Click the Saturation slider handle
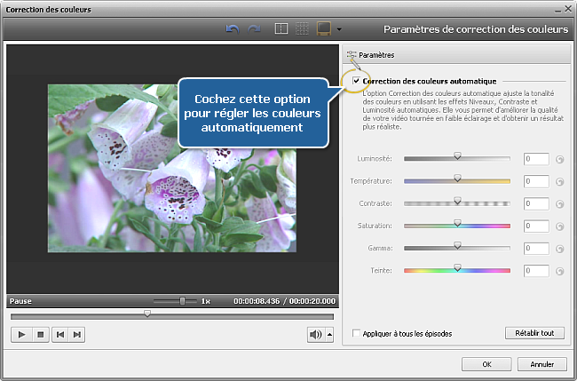The width and height of the screenshot is (577, 381). pos(458,224)
